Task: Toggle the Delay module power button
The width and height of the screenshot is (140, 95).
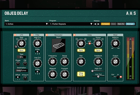Action: 74,35
